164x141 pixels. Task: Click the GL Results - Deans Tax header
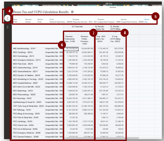[100, 28]
